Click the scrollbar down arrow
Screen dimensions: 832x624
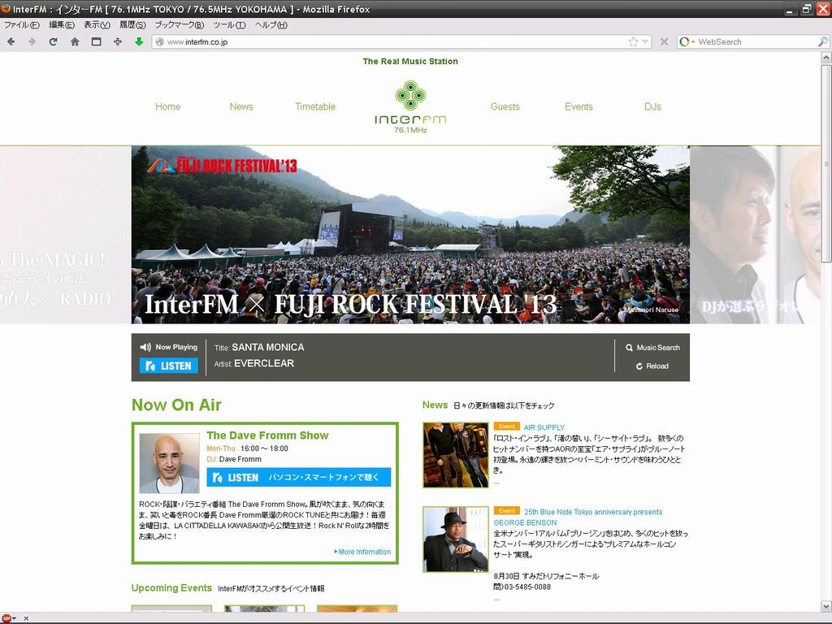826,606
